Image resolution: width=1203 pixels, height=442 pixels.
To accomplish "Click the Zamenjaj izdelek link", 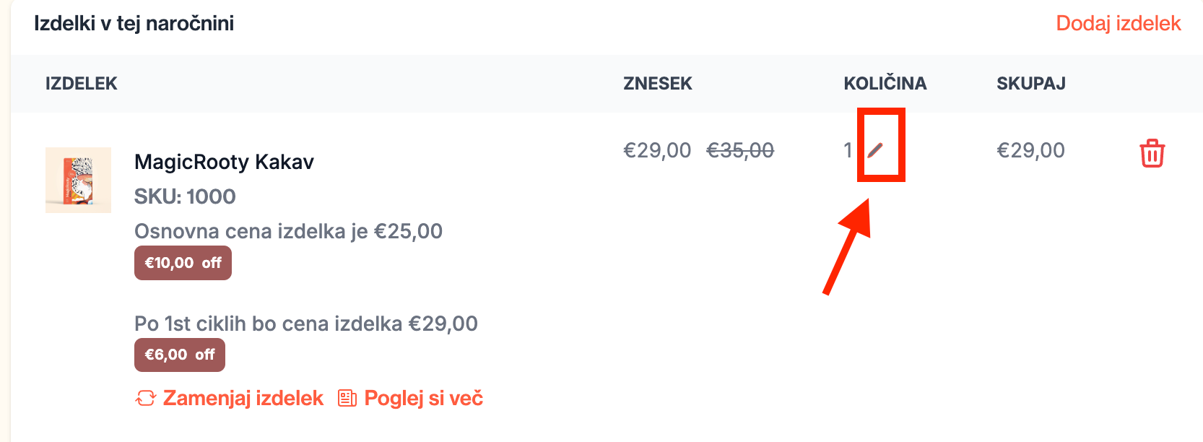I will pos(243,398).
